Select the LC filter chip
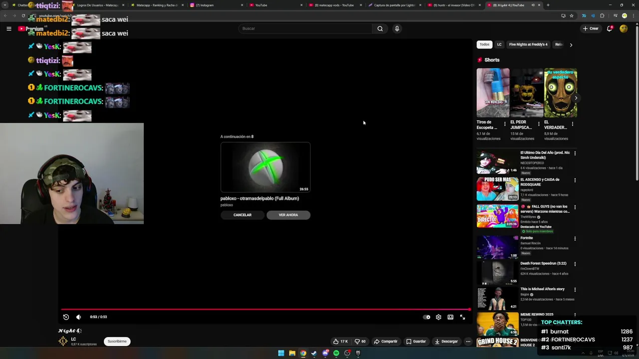The width and height of the screenshot is (639, 359). 499,44
